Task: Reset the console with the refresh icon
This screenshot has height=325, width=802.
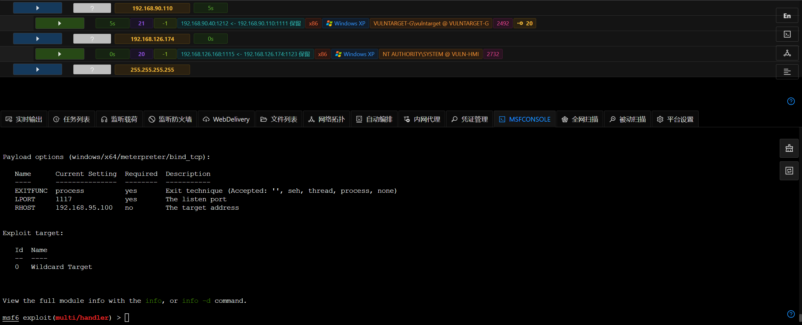Action: point(789,171)
